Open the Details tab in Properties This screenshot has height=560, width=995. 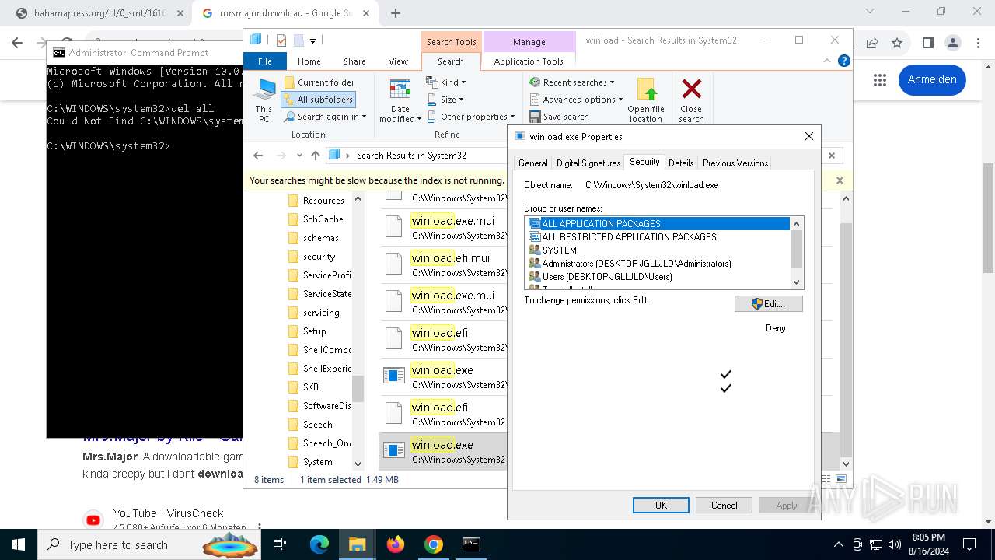[x=681, y=163]
